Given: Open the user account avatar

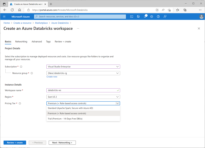Looking at the screenshot, I should pyautogui.click(x=201, y=17).
